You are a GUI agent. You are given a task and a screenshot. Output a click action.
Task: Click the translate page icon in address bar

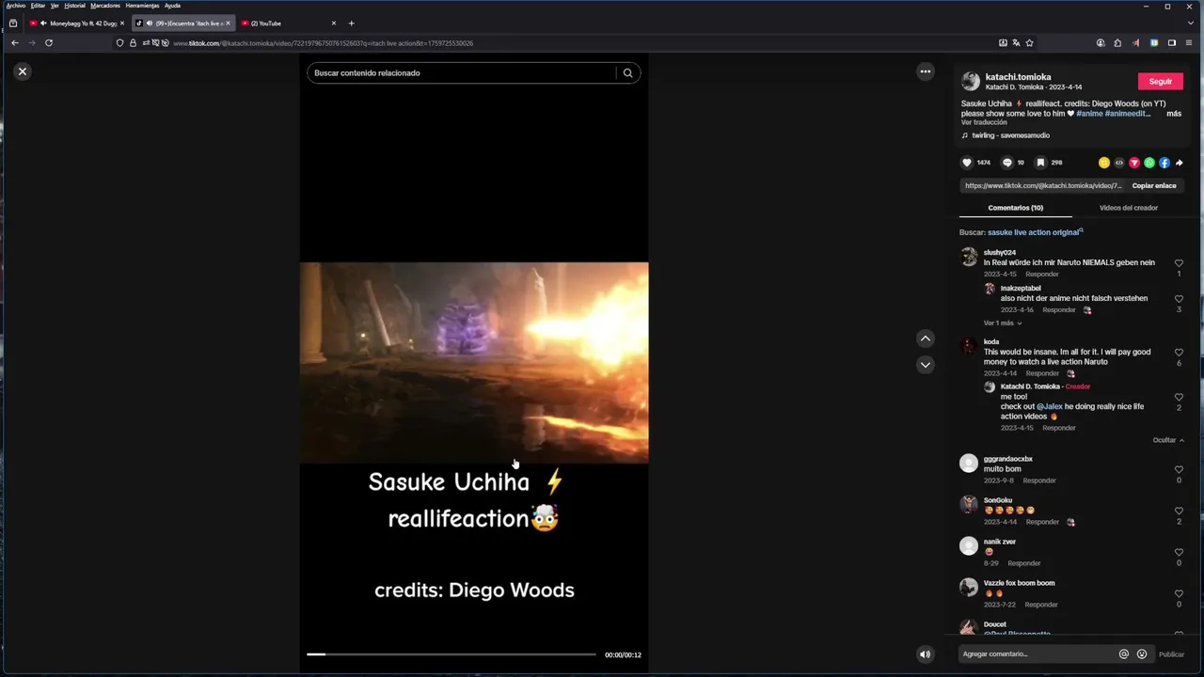click(1016, 43)
